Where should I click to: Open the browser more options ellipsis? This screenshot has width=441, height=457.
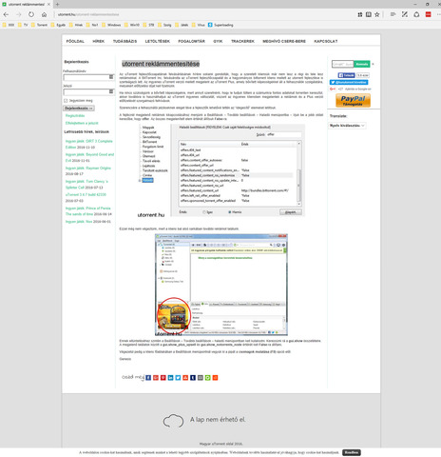438,14
